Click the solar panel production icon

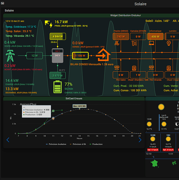pyautogui.click(x=49, y=24)
